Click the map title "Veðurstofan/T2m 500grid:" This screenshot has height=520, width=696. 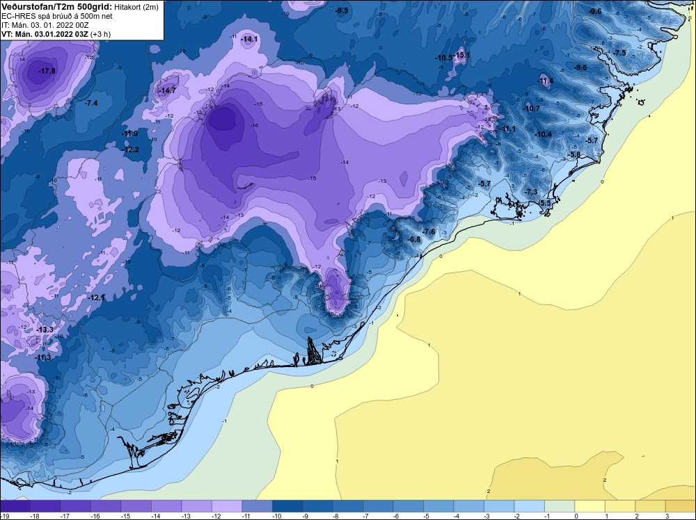pos(56,6)
